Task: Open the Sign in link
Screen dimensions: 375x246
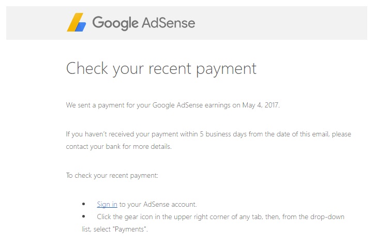Action: [x=107, y=204]
